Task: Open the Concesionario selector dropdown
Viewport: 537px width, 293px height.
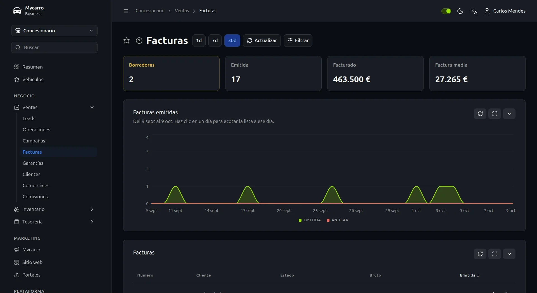Action: (x=54, y=31)
